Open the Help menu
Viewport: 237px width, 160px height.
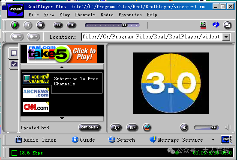(152, 15)
